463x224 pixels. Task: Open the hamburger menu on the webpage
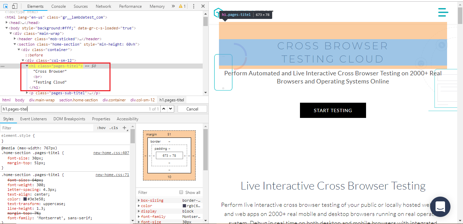pyautogui.click(x=443, y=13)
